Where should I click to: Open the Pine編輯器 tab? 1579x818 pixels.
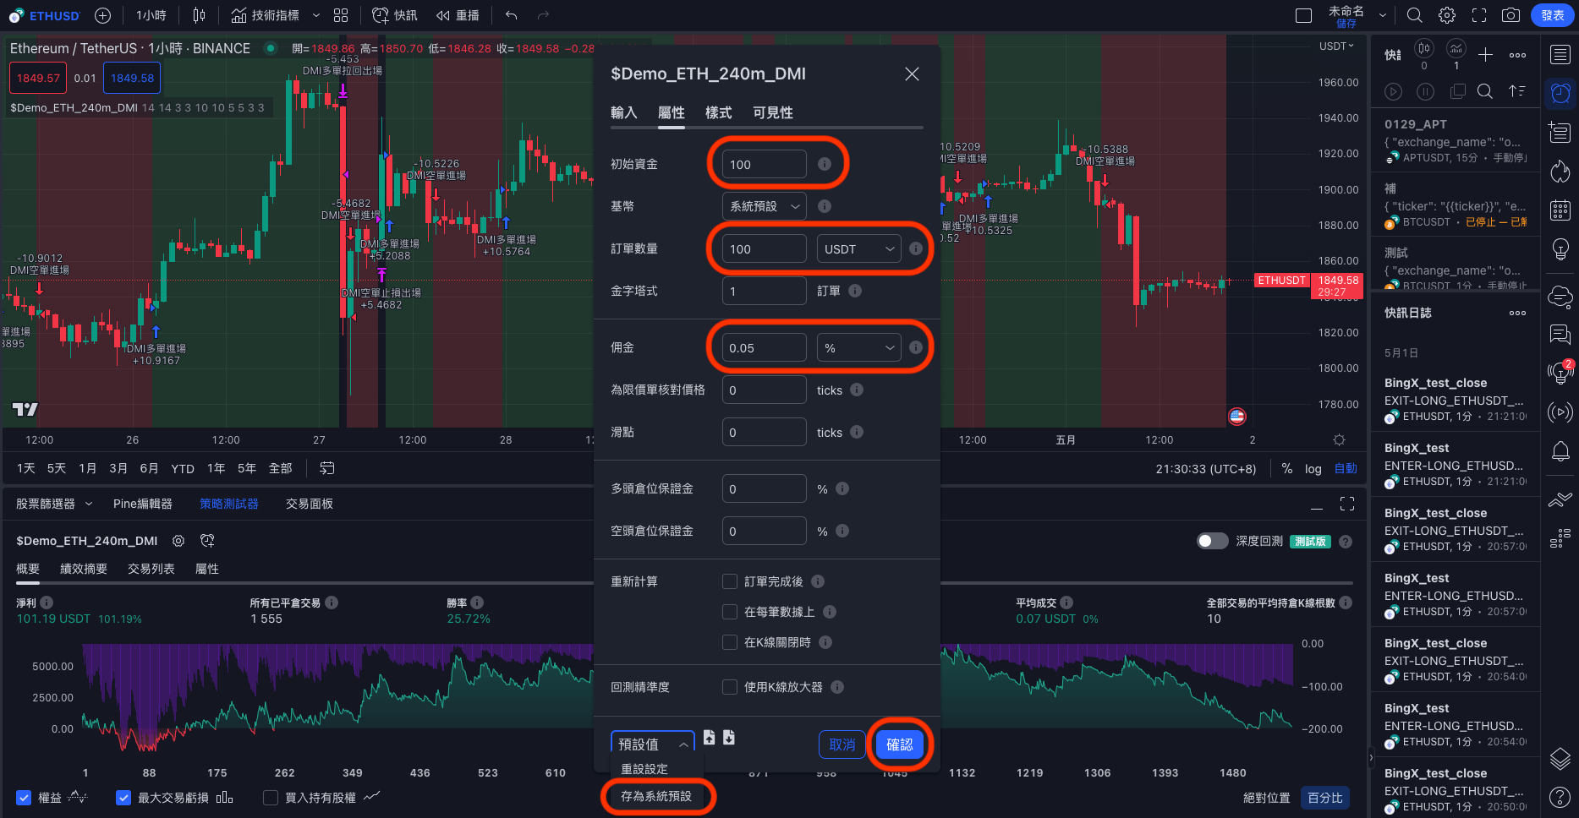click(143, 504)
